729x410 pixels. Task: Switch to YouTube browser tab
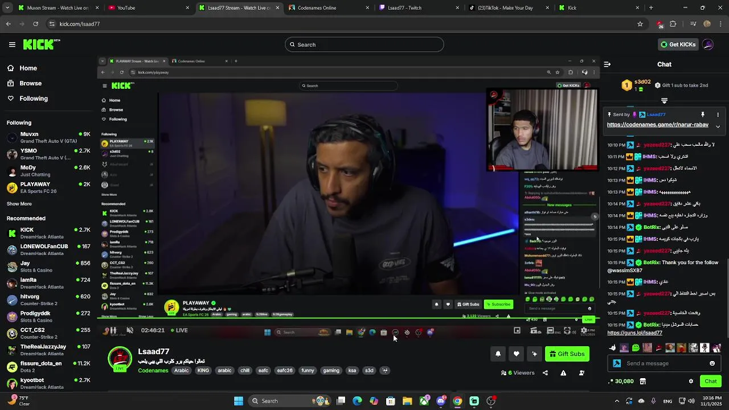point(148,8)
